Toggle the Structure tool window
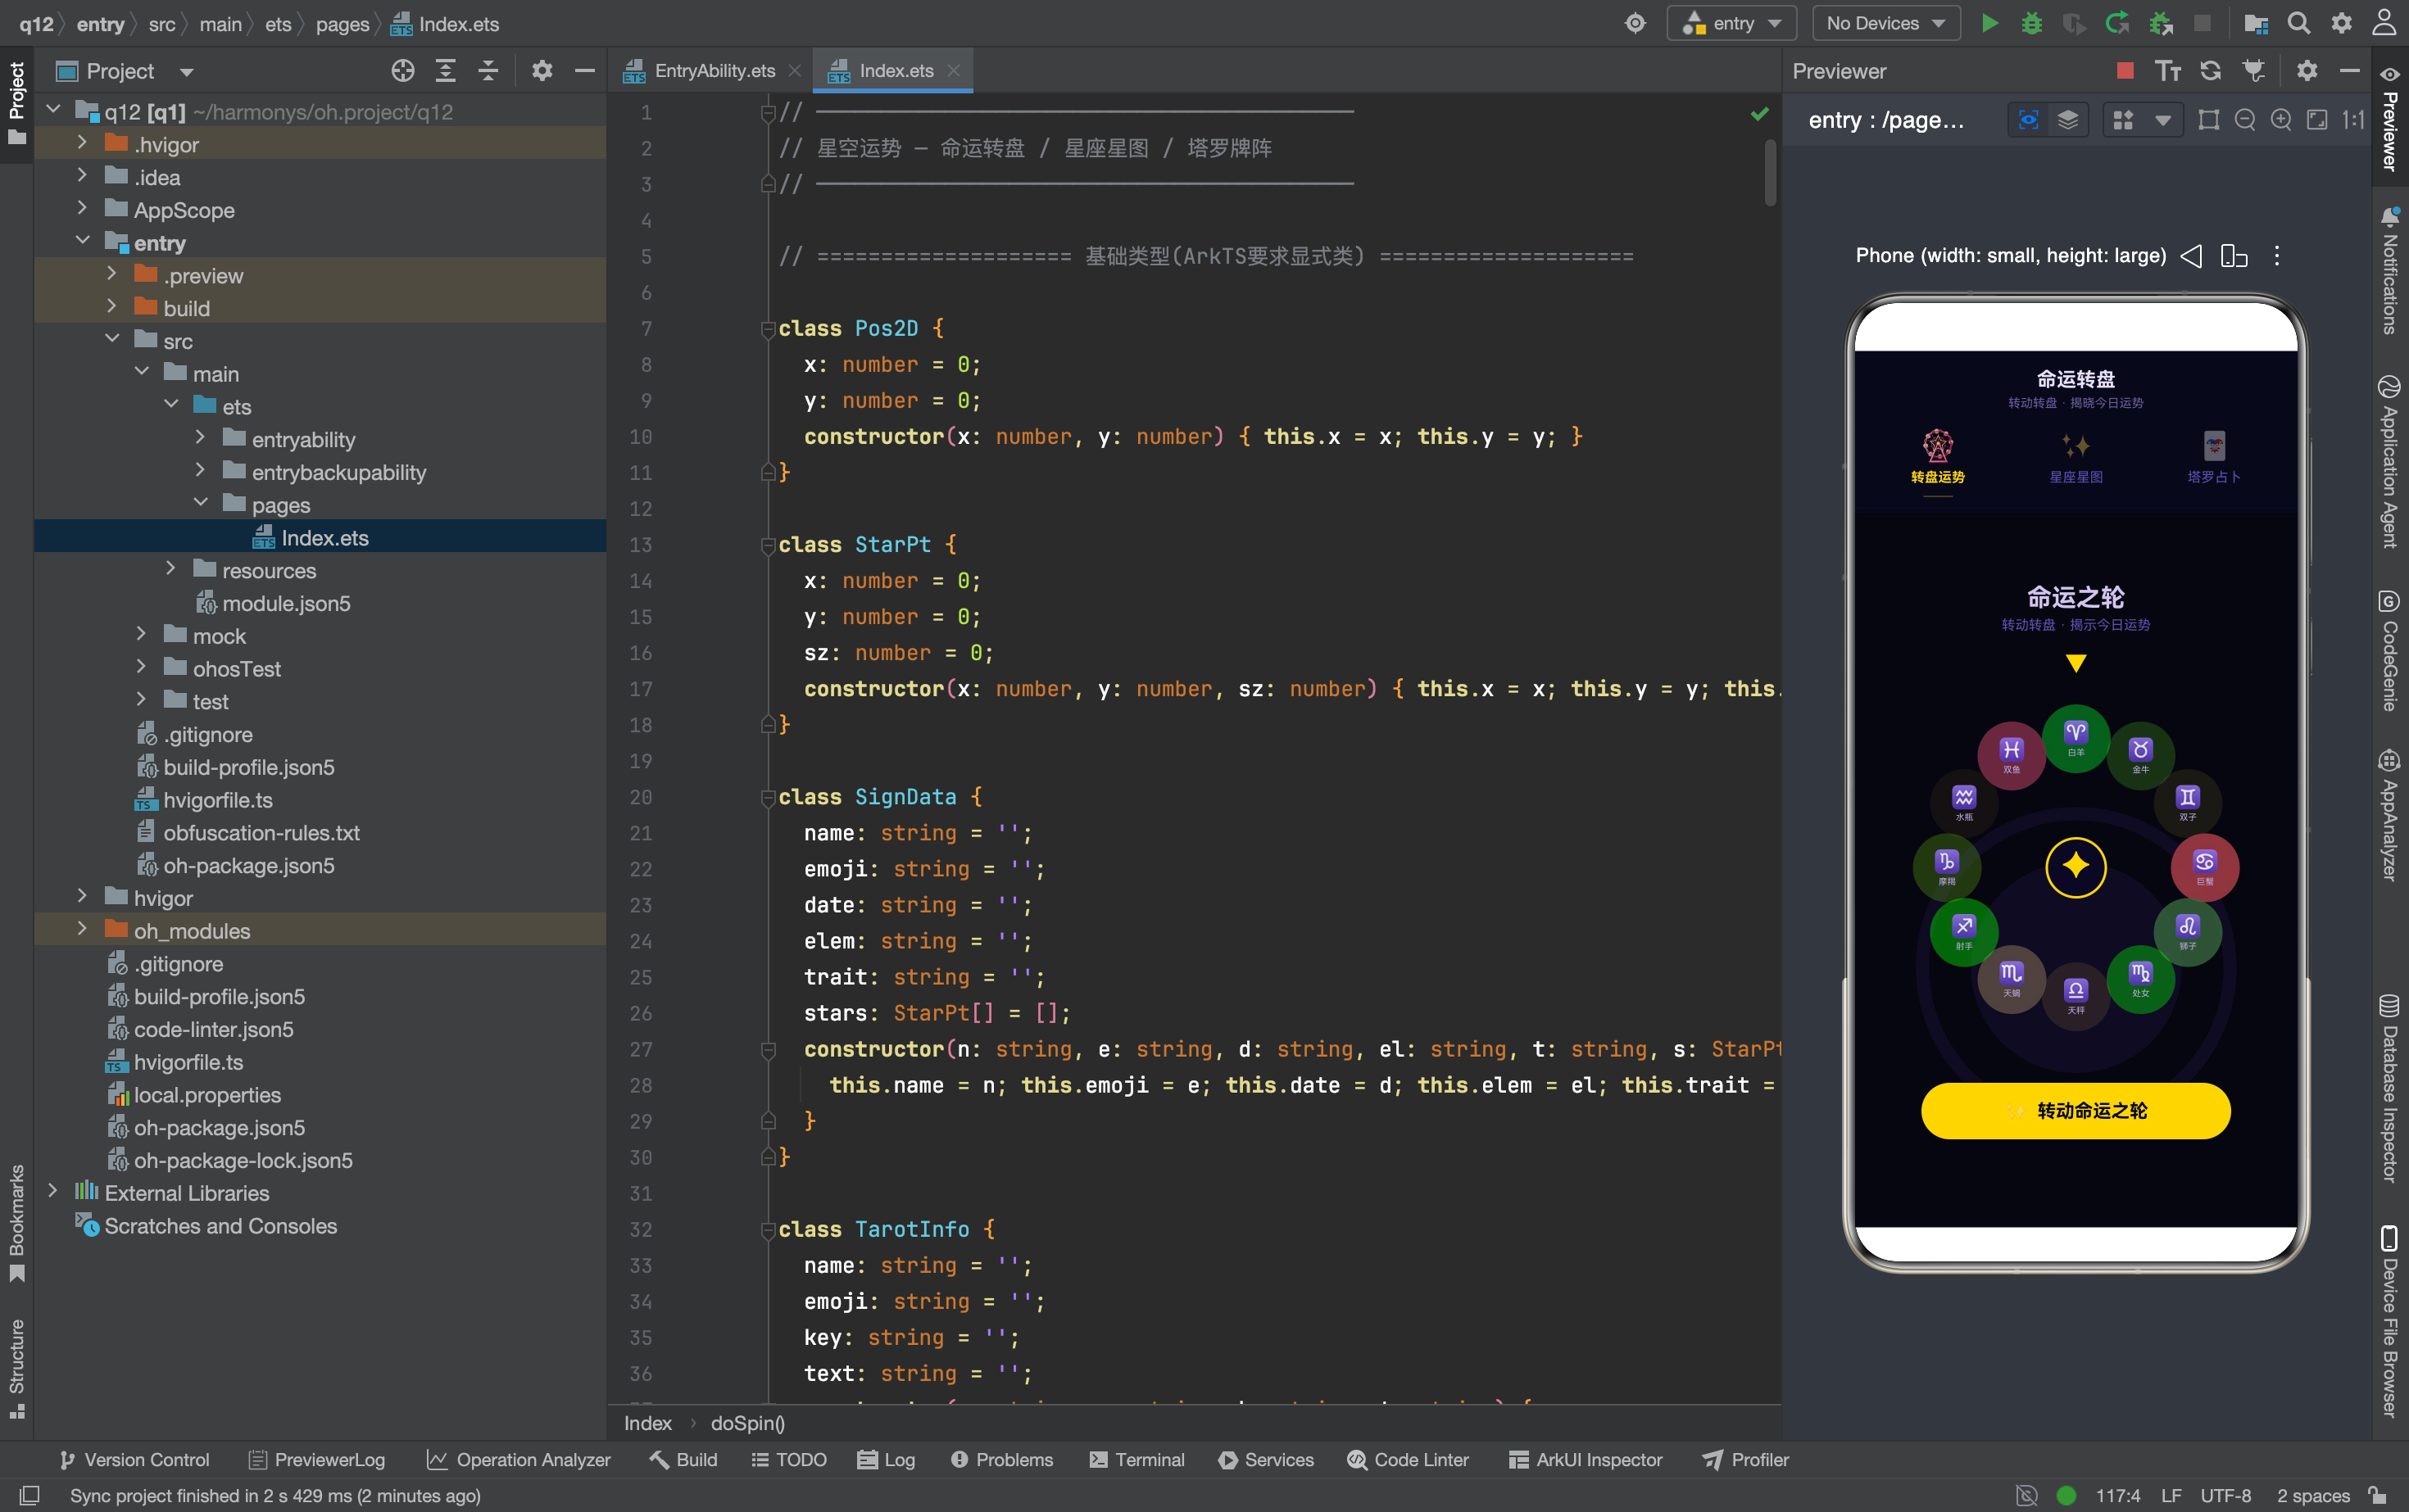The image size is (2409, 1512). (x=16, y=1368)
